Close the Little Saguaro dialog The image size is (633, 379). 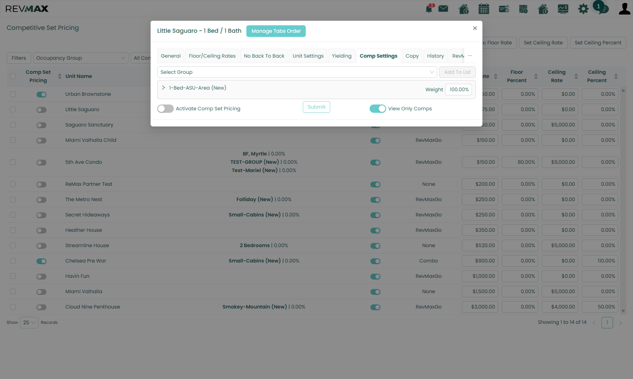[x=475, y=28]
